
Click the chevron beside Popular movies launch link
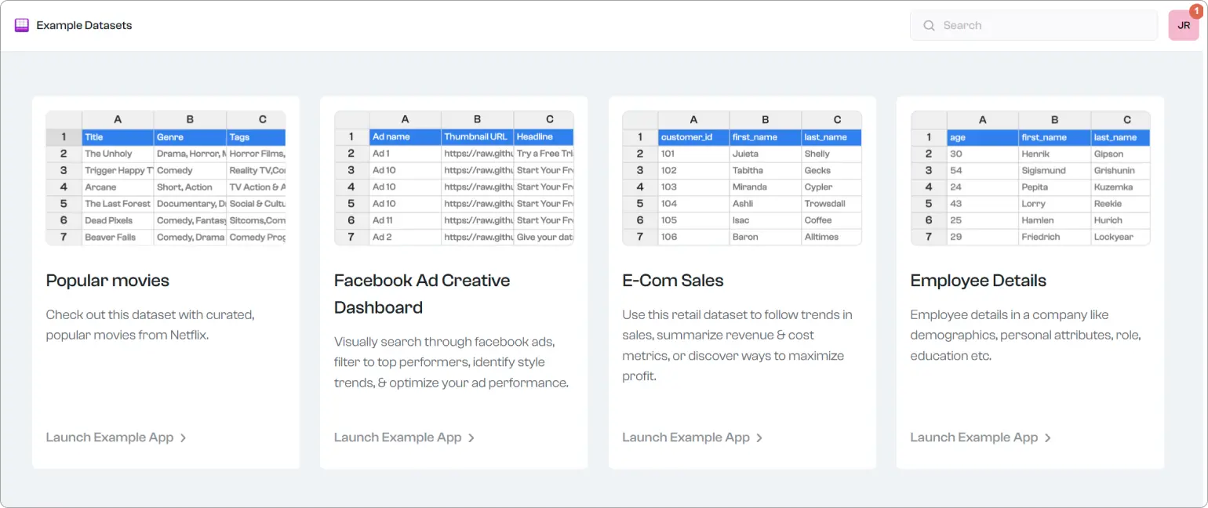pos(184,438)
